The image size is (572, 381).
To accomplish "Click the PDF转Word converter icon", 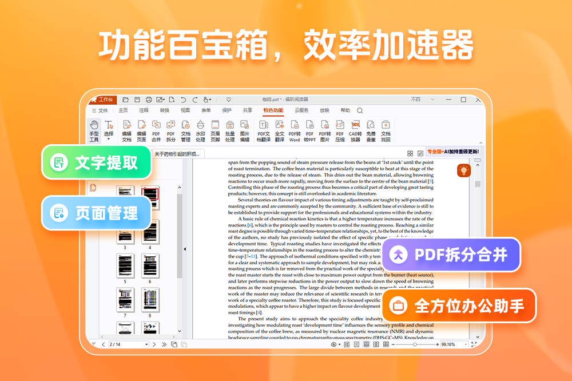I will point(295,130).
